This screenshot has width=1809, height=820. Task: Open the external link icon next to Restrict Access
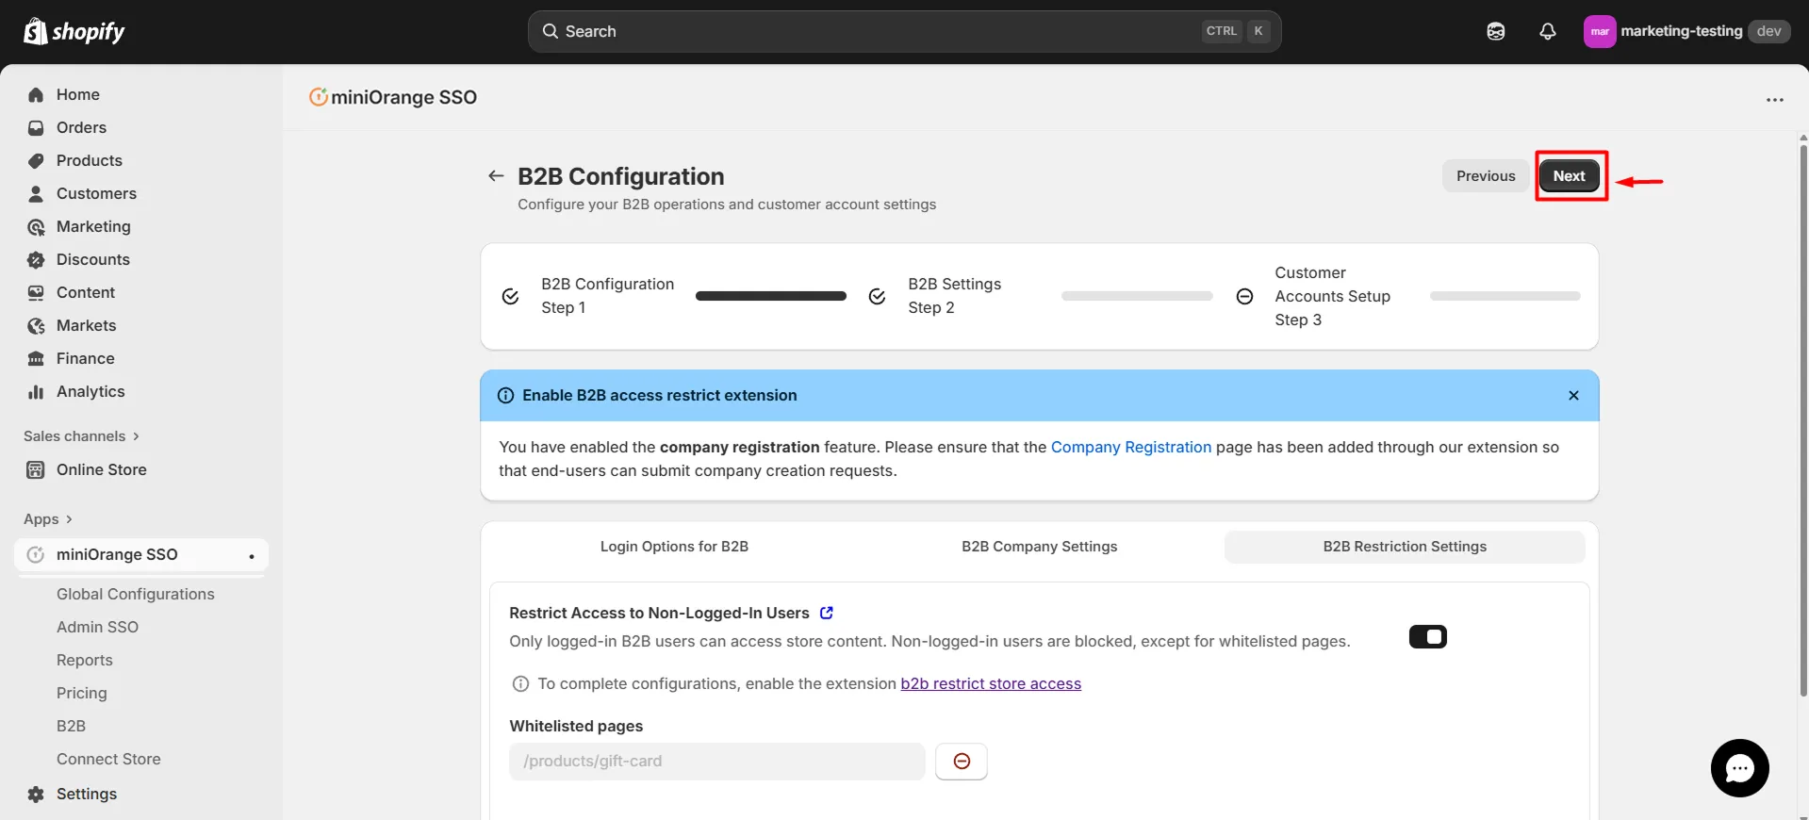click(x=827, y=613)
